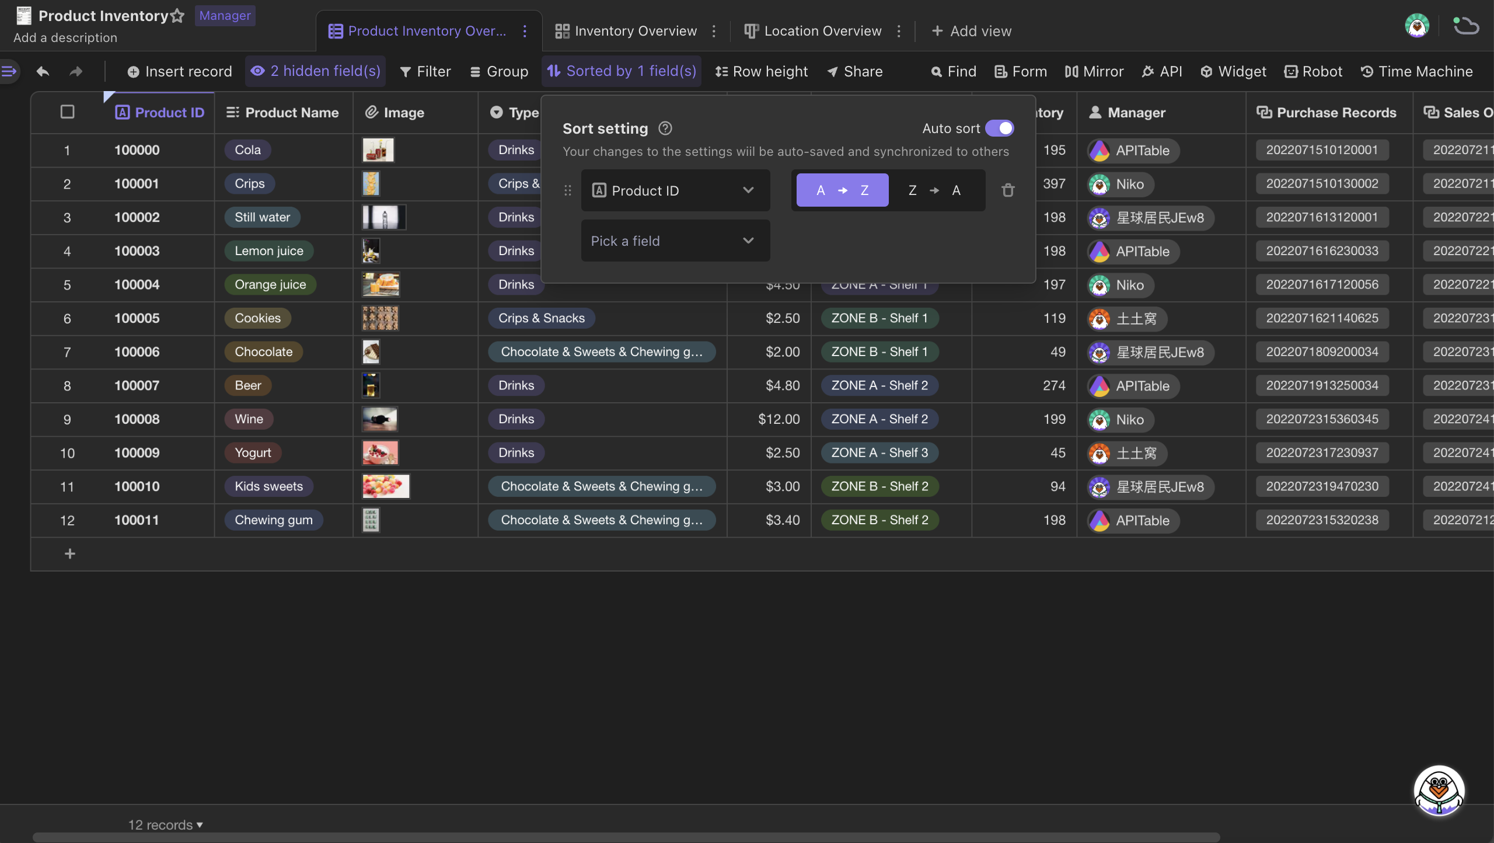Select the 100005 Product ID cell
This screenshot has width=1494, height=843.
tap(137, 318)
